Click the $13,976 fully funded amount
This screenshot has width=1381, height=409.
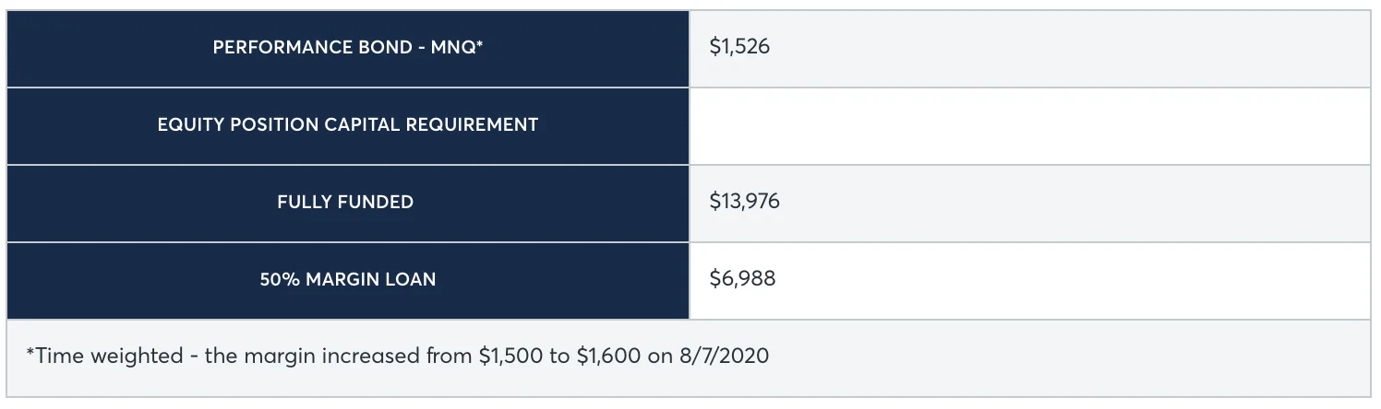pyautogui.click(x=744, y=202)
